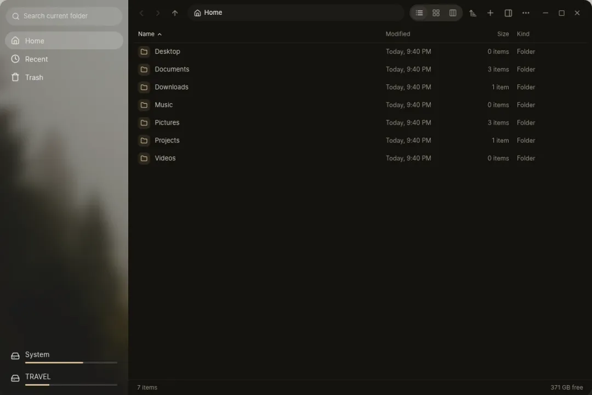592x395 pixels.
Task: Click the Home sidebar house icon
Action: 15,41
